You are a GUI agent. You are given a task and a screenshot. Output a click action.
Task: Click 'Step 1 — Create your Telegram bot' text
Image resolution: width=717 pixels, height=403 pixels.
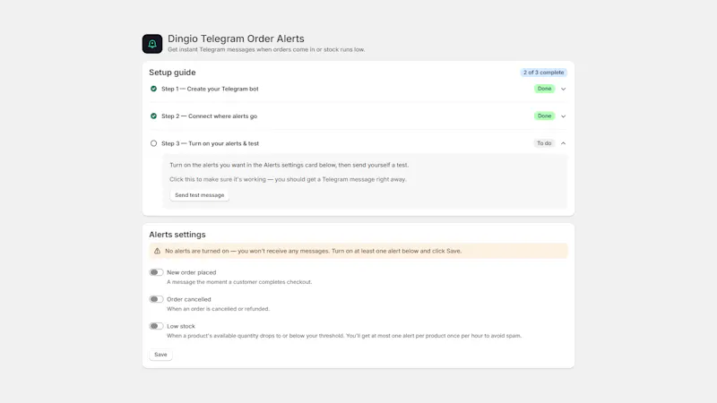click(210, 89)
